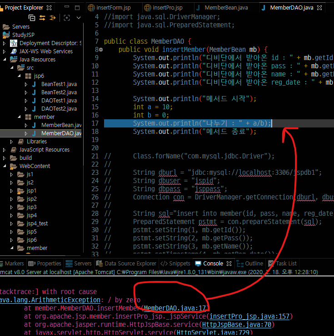Expand the build folder
Viewport: 334px width, 336px height.
(x=4, y=158)
